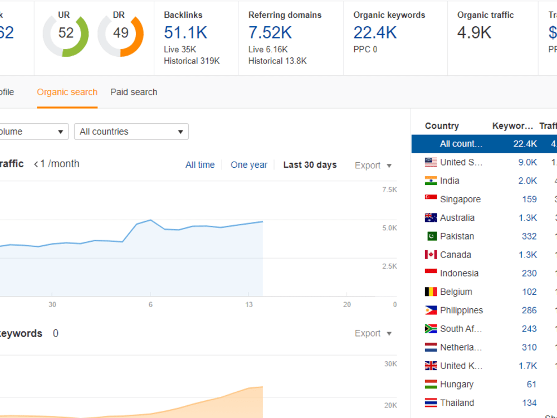The image size is (557, 418).
Task: Click the 9.0K keywords for United States
Action: tap(527, 162)
